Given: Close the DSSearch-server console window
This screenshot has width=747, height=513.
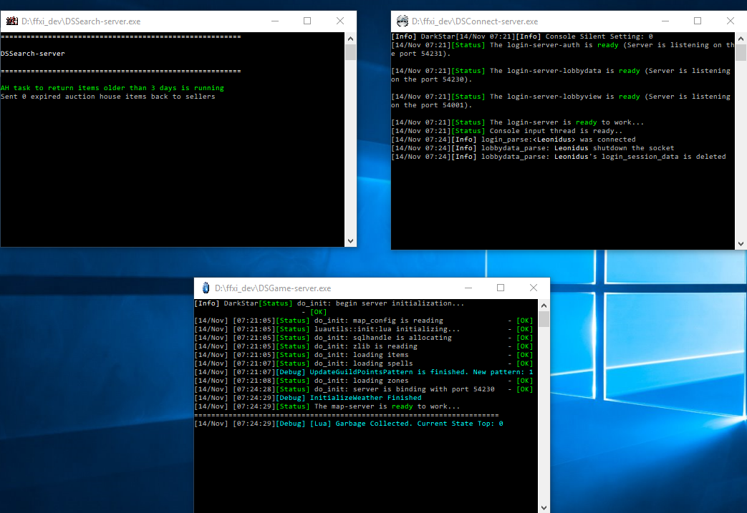Looking at the screenshot, I should coord(340,21).
